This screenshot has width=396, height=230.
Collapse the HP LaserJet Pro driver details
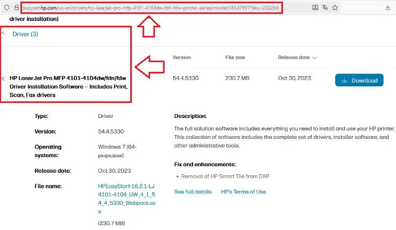tap(3, 78)
